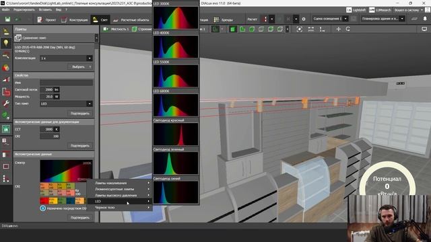Open the Lightshift link
The image size is (431, 242).
356,10
